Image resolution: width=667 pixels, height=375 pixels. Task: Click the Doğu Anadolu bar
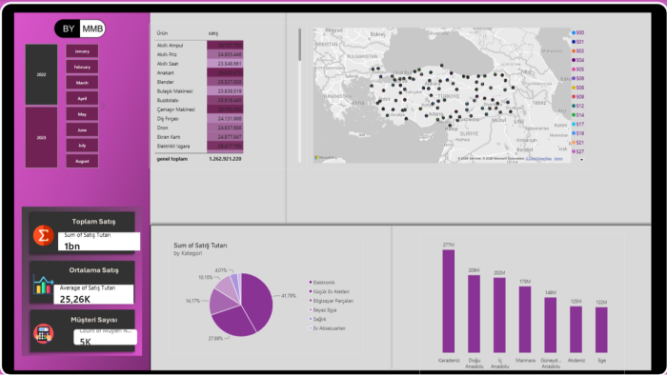pyautogui.click(x=474, y=314)
